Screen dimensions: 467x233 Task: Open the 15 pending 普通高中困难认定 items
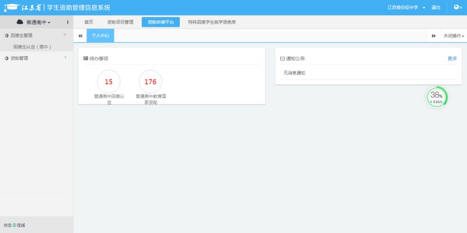pyautogui.click(x=109, y=82)
